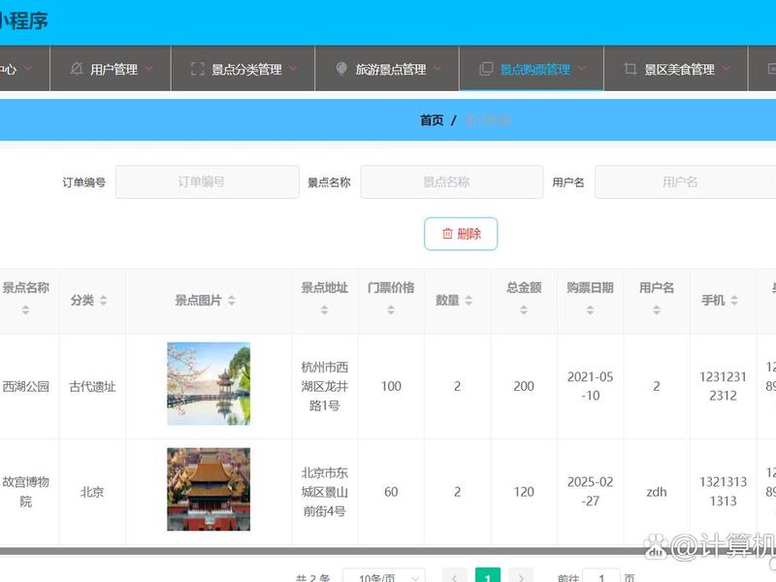Click the horizontal table scrollbar
This screenshot has height=582, width=776.
[x=388, y=551]
